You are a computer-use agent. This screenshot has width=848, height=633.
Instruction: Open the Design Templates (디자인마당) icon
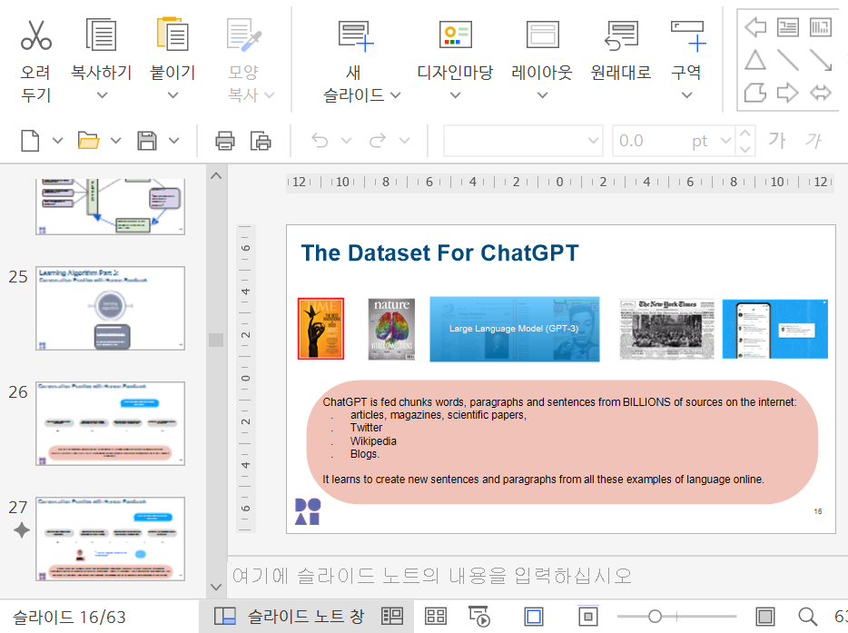tap(456, 35)
